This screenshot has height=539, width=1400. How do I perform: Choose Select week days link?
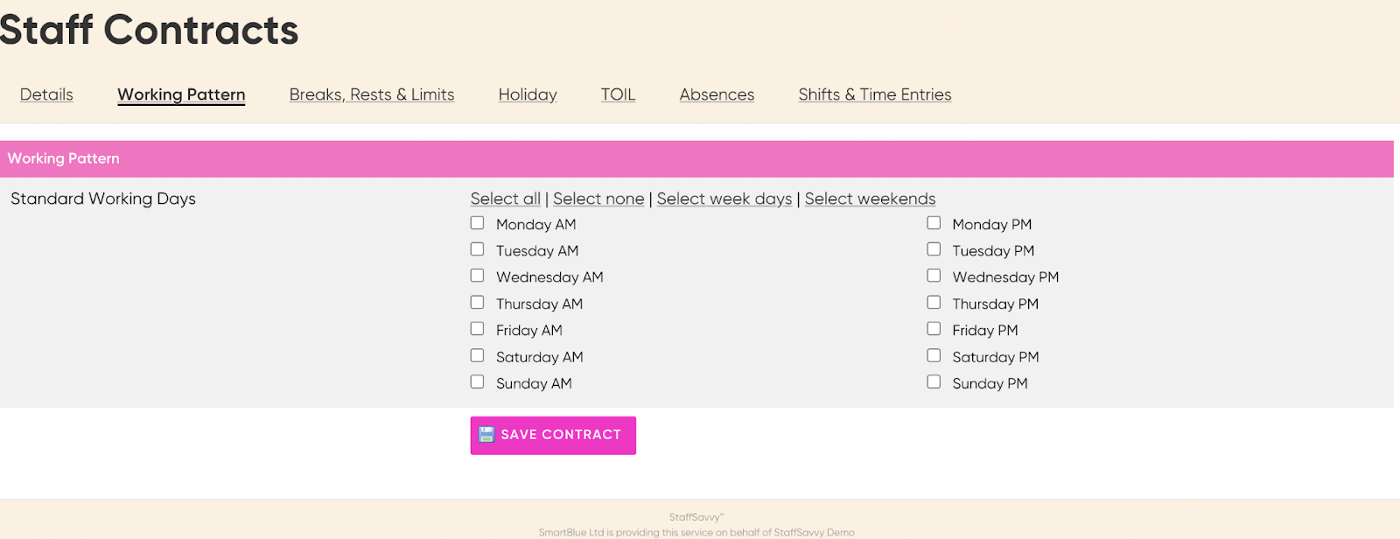[724, 199]
